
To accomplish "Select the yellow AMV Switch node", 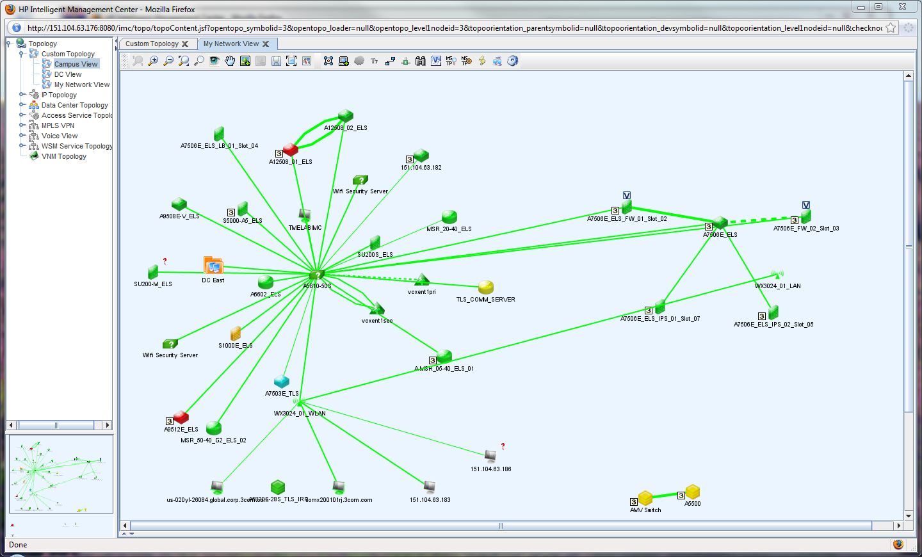I will tap(645, 498).
